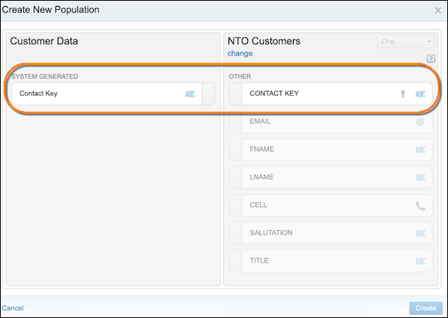Click the SYSTEM GENERATED heading

tap(44, 76)
